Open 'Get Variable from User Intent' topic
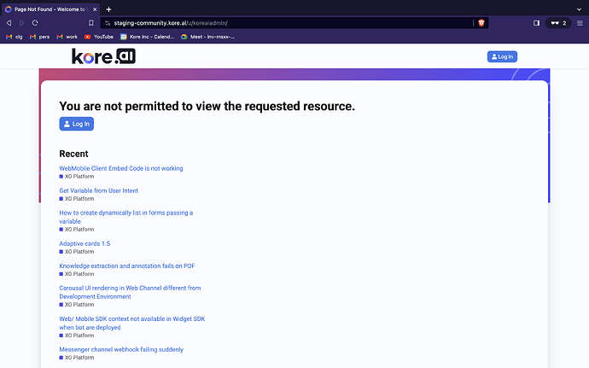This screenshot has height=368, width=589. pyautogui.click(x=99, y=190)
